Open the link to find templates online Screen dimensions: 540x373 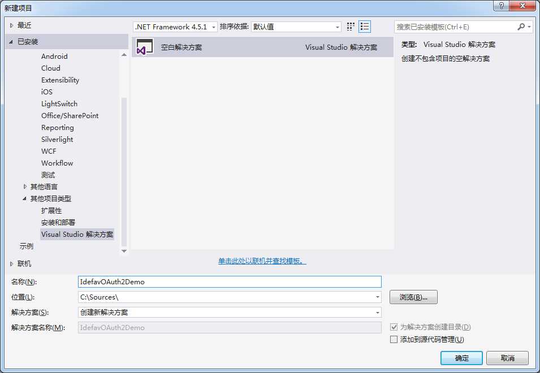(262, 261)
